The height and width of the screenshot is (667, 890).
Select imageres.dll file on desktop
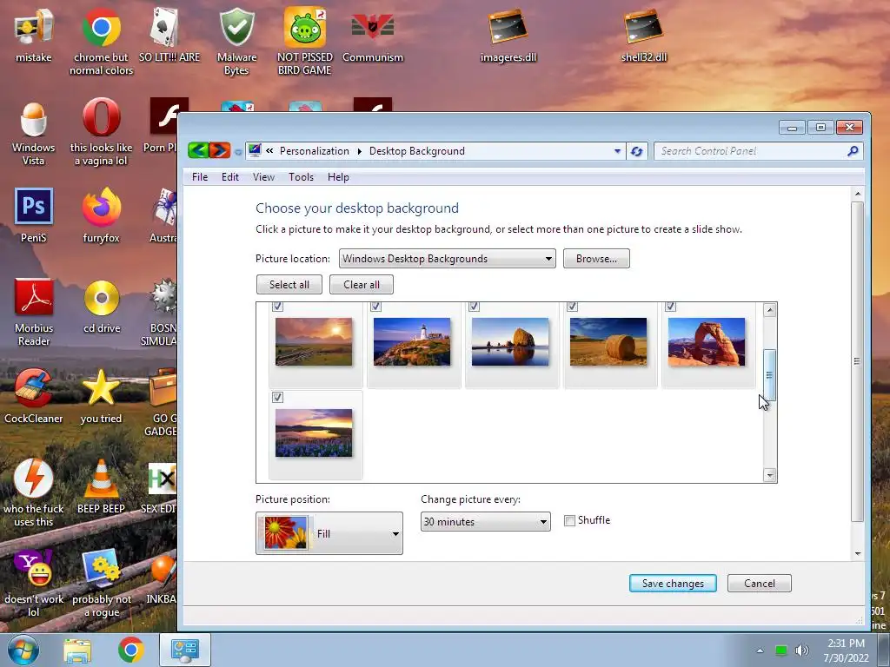508,34
